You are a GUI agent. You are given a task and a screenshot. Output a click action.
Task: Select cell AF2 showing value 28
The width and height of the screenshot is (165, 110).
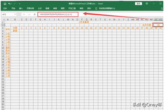point(158,25)
